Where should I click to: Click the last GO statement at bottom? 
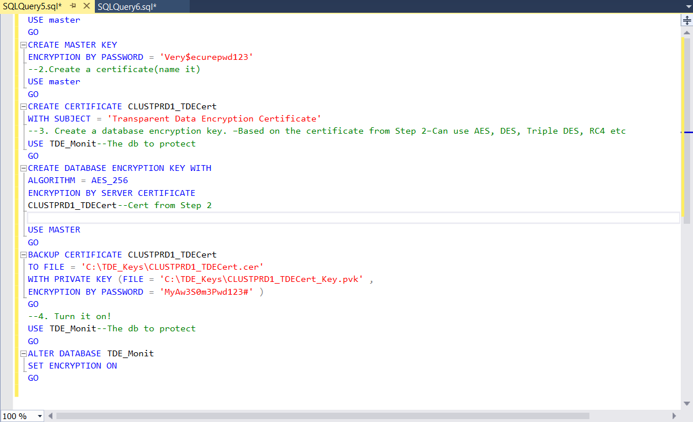pyautogui.click(x=33, y=378)
